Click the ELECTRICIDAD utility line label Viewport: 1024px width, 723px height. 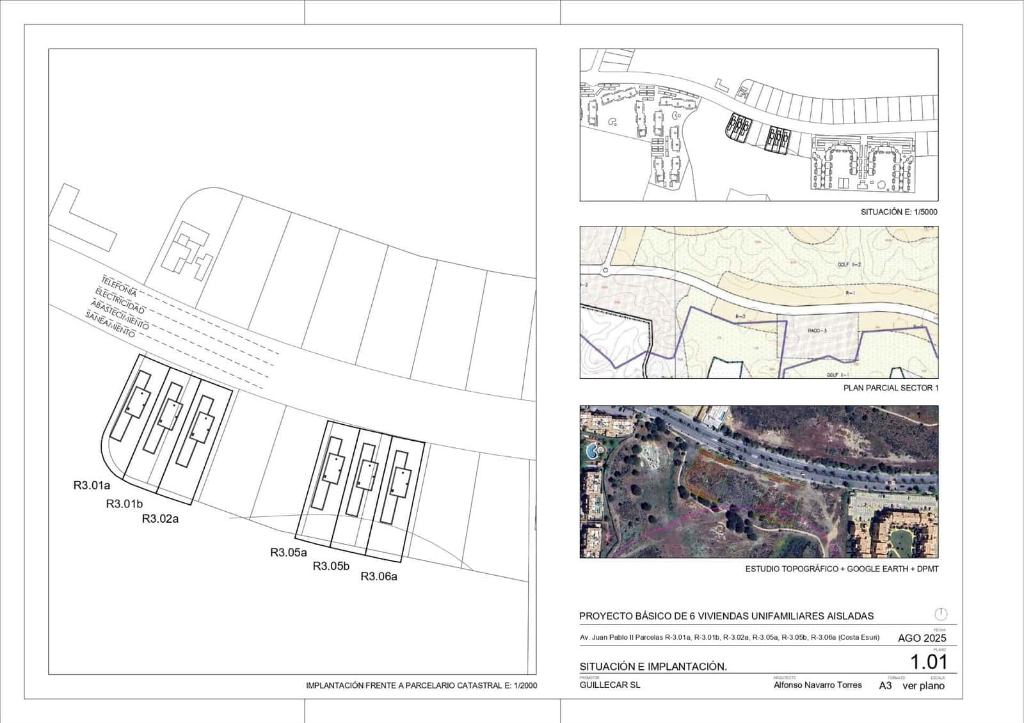[x=120, y=301]
